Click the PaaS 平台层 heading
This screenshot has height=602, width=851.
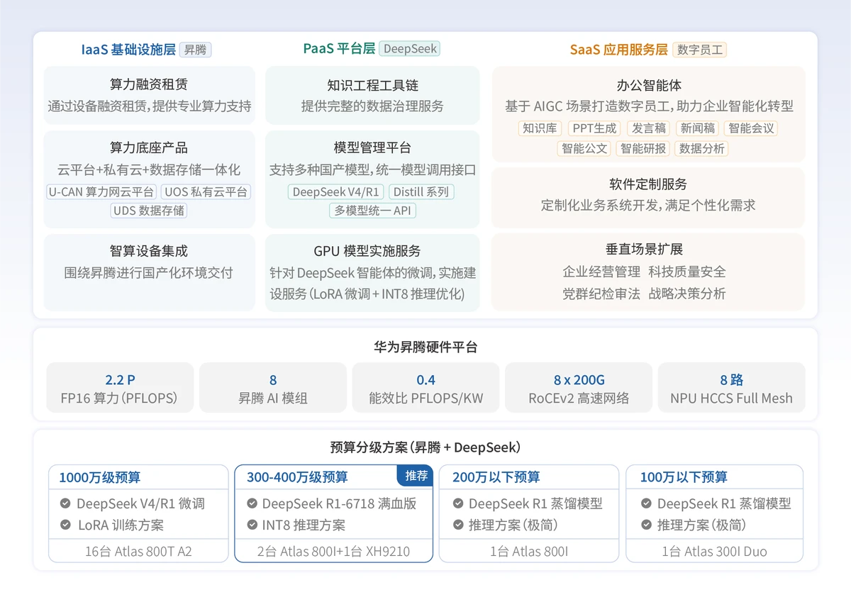click(339, 49)
